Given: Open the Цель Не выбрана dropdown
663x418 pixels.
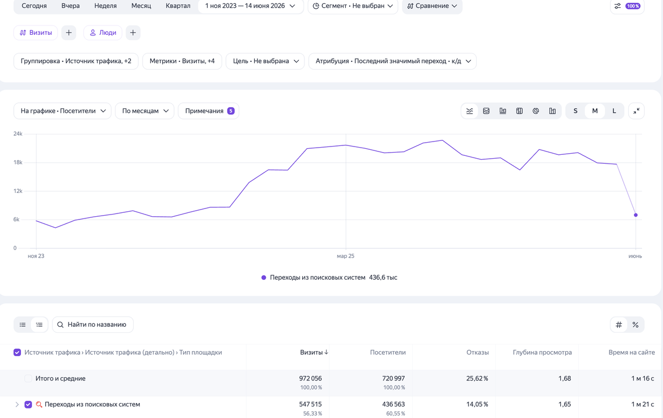Looking at the screenshot, I should (x=265, y=61).
